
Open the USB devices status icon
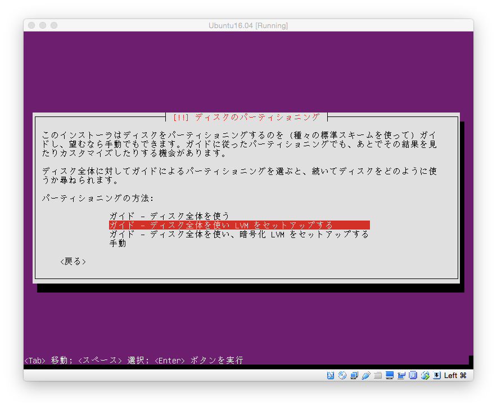pos(365,375)
